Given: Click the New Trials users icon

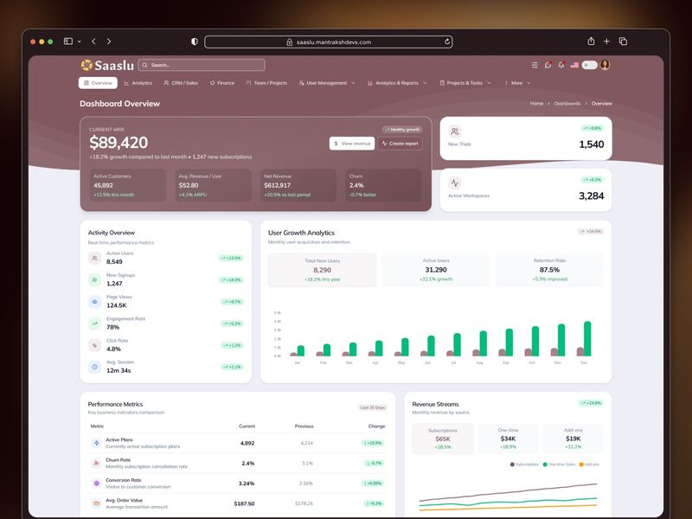Looking at the screenshot, I should point(455,131).
